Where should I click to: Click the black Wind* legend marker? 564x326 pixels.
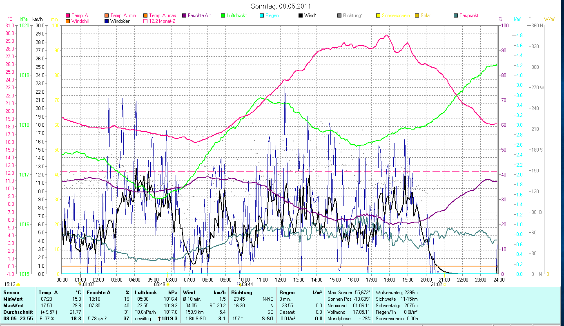coord(301,15)
